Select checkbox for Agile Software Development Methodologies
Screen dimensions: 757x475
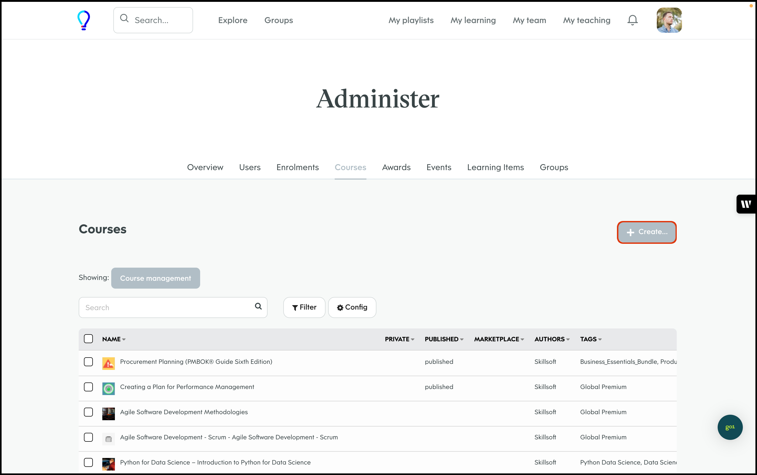pyautogui.click(x=88, y=412)
